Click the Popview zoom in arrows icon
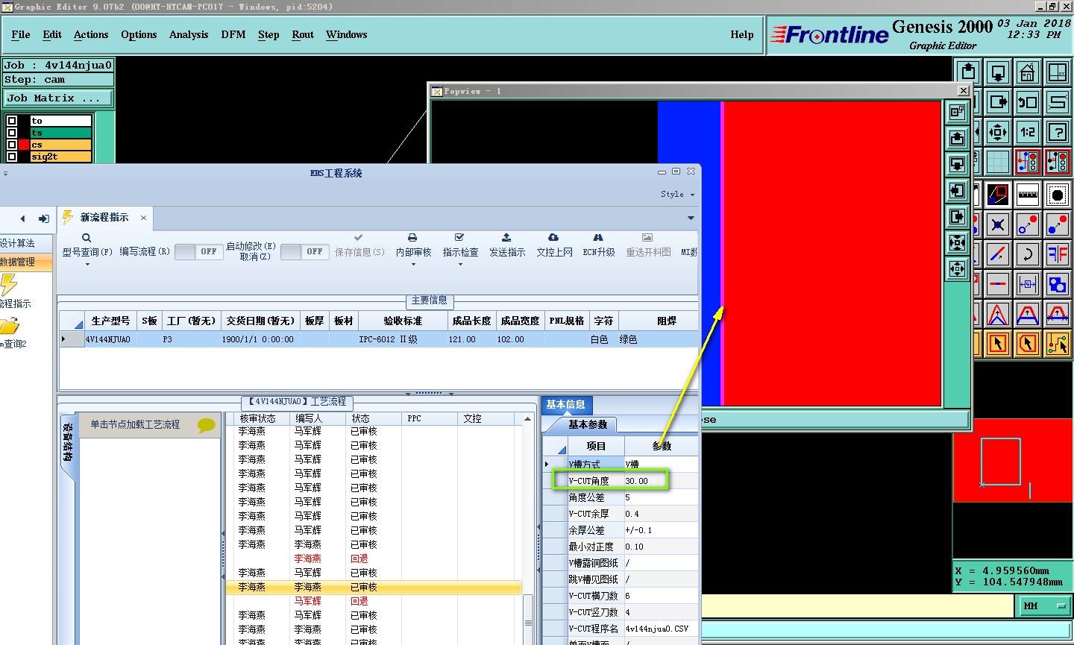 [957, 242]
